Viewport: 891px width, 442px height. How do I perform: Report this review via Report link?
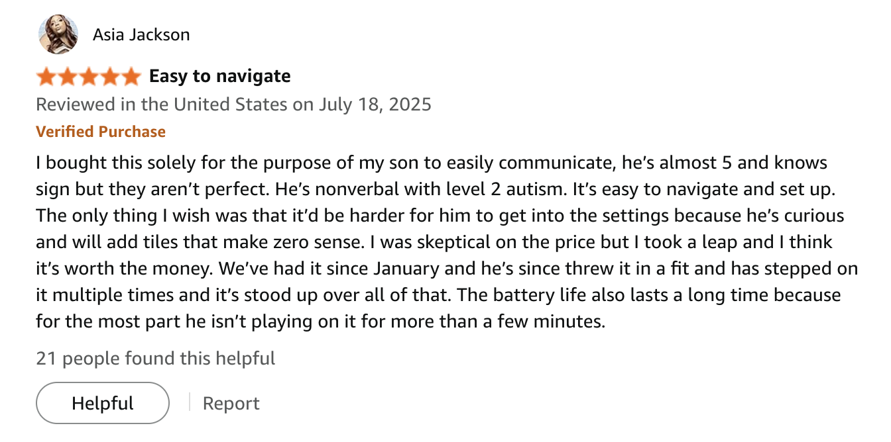(x=231, y=403)
